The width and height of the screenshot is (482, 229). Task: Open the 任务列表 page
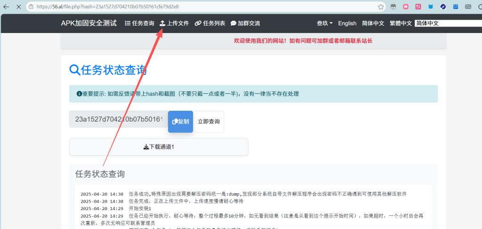[210, 23]
